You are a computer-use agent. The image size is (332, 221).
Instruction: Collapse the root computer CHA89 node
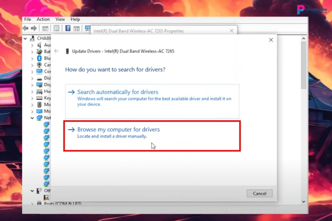coord(27,39)
